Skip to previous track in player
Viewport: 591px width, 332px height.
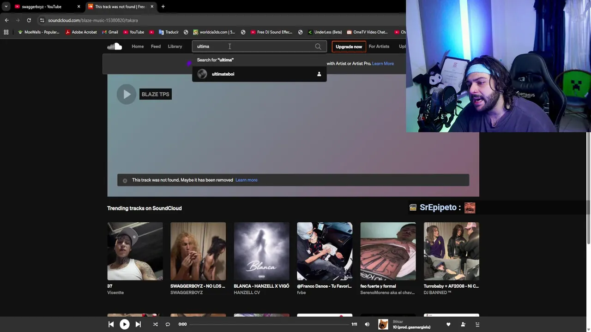click(x=111, y=324)
